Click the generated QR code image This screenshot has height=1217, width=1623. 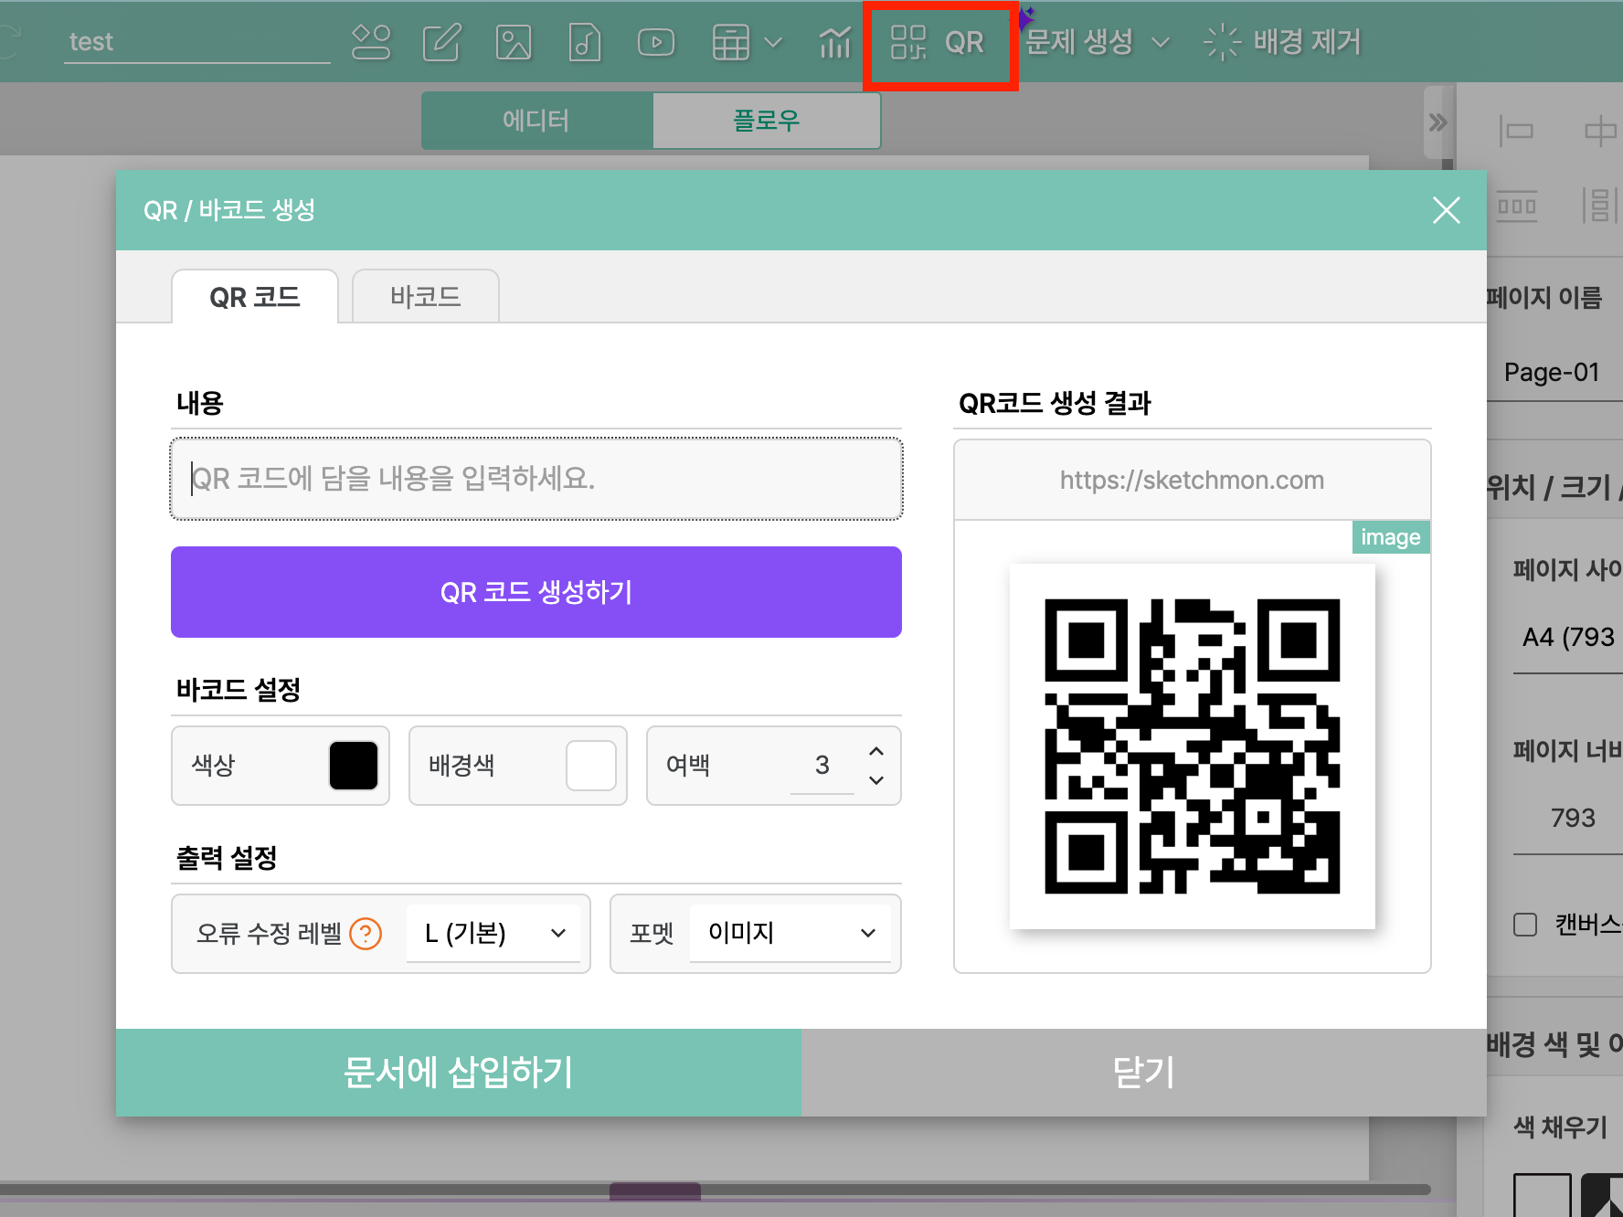point(1192,746)
